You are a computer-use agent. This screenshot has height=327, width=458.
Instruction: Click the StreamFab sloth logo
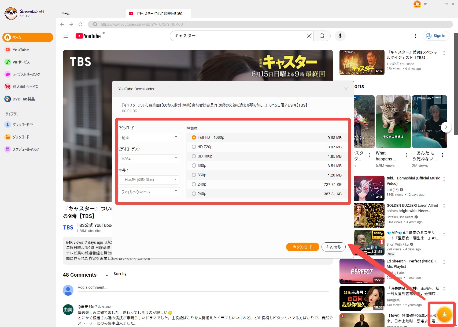coord(11,13)
